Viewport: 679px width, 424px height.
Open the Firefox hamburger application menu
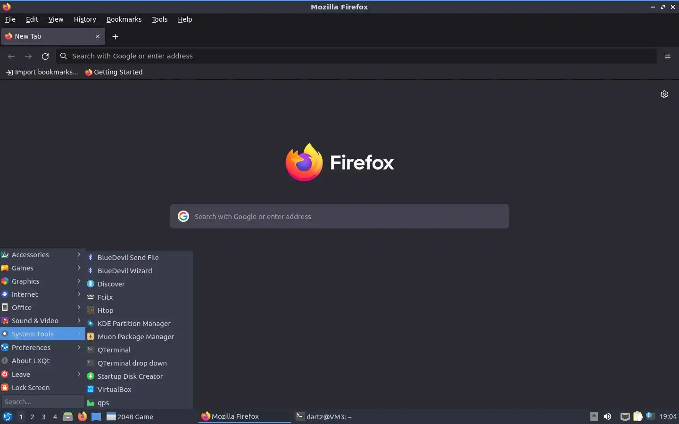pos(668,56)
